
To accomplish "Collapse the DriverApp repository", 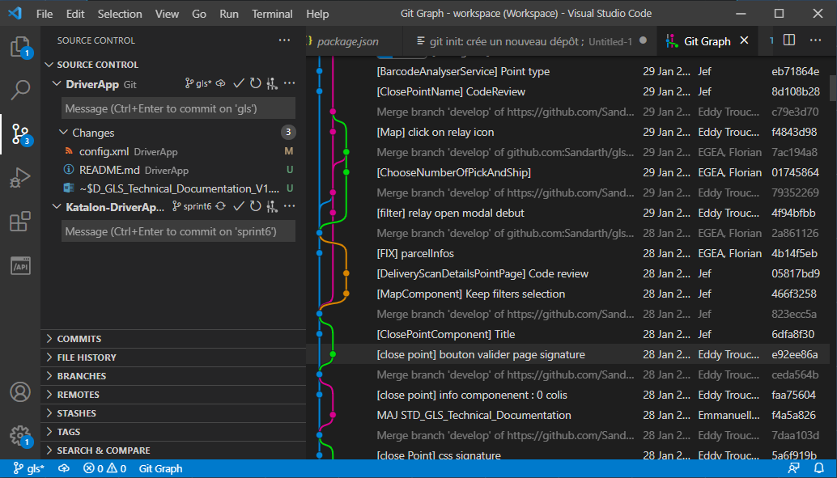I will pyautogui.click(x=57, y=84).
